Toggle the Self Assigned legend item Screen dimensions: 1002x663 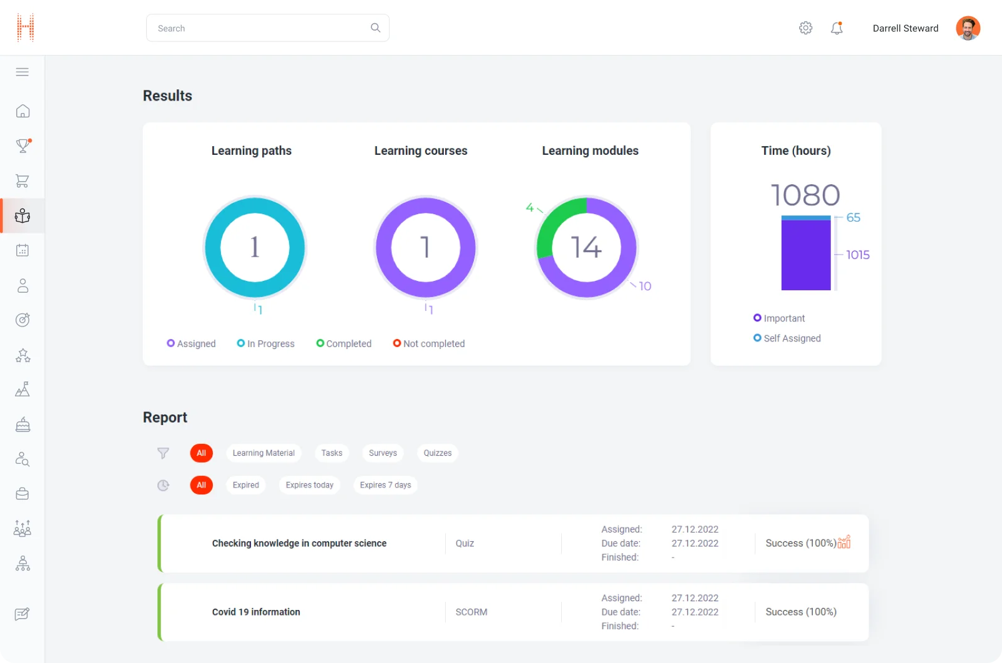(787, 338)
